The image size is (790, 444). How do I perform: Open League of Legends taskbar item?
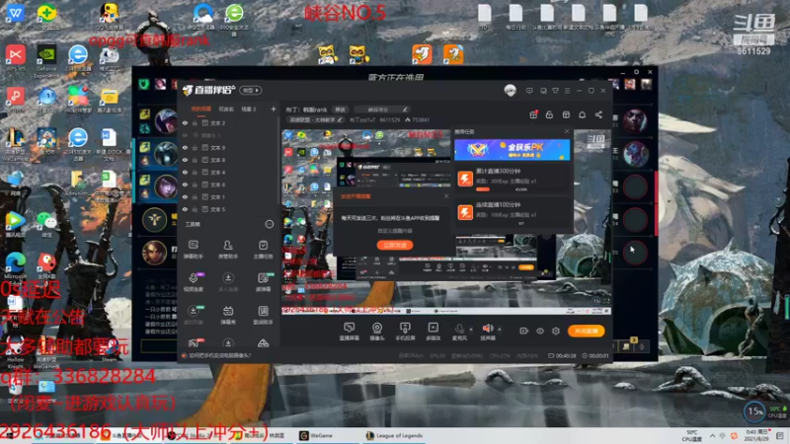point(394,435)
